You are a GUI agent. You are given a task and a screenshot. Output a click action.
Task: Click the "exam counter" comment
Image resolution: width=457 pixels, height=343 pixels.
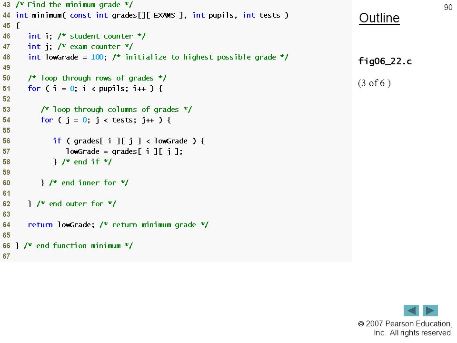(x=95, y=47)
